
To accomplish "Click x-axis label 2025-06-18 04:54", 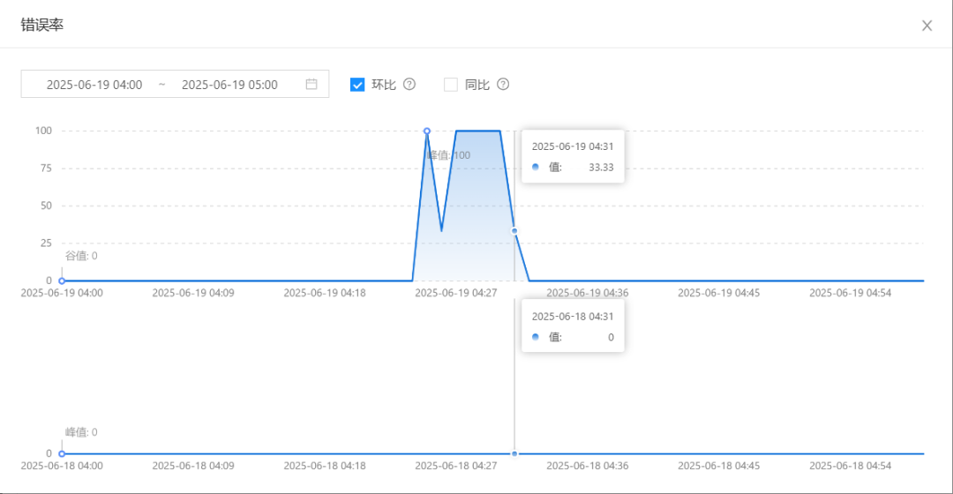I will pos(851,466).
